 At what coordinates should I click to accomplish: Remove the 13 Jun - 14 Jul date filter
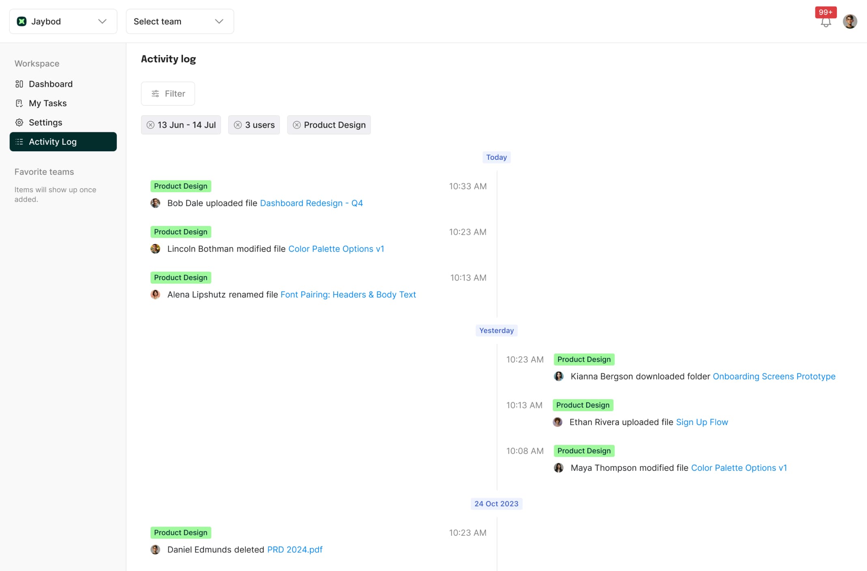point(150,125)
